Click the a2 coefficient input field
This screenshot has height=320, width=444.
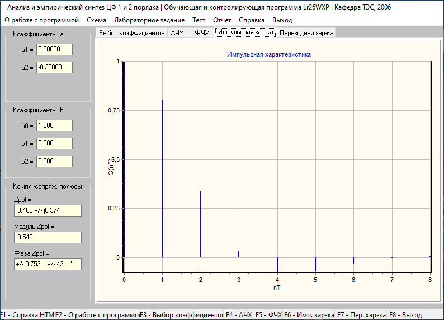coord(54,67)
